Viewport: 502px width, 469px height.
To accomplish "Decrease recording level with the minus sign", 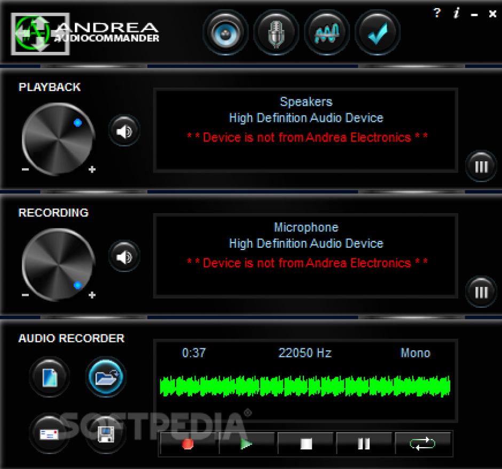I will pos(25,294).
